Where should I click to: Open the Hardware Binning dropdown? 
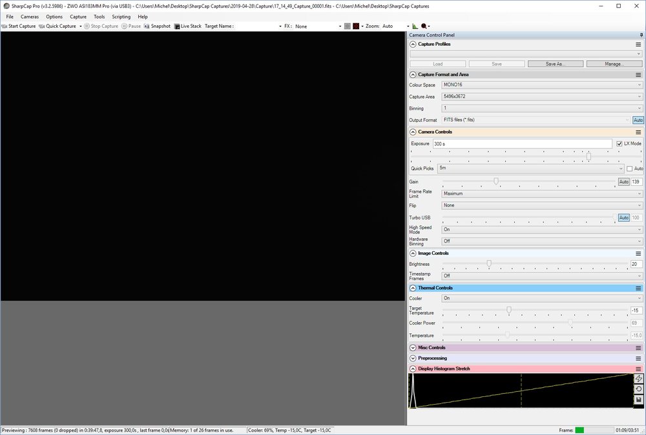542,241
